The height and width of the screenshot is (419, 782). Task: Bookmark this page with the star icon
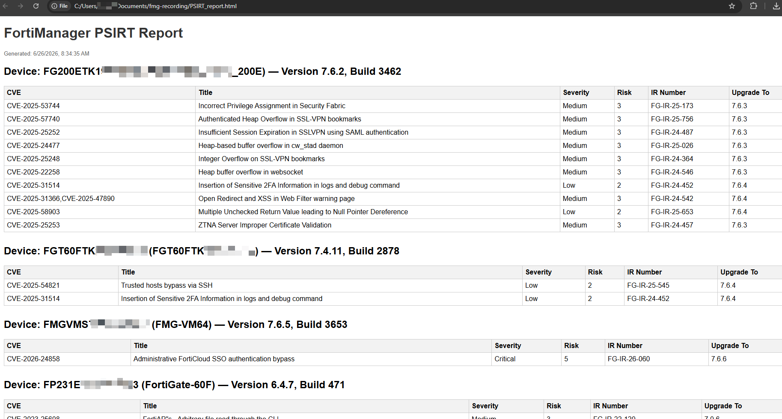click(732, 6)
